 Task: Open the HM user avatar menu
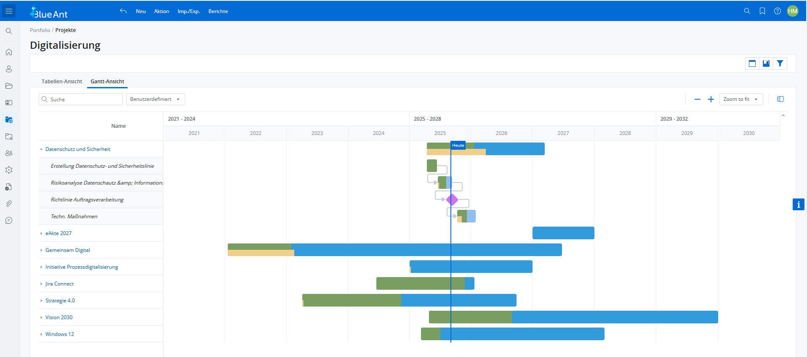[x=793, y=11]
